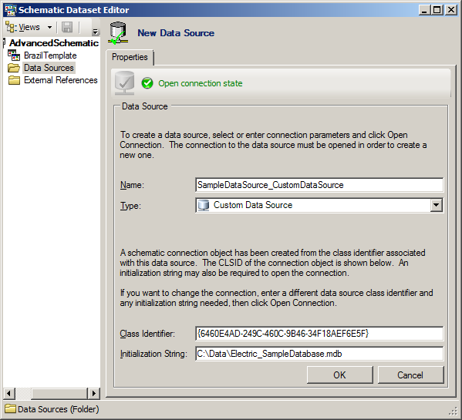Click the Initialization String: label
Image resolution: width=462 pixels, height=420 pixels.
click(153, 354)
